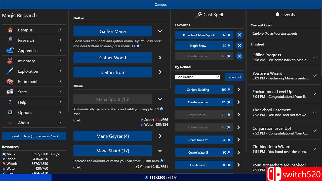Collapse the Gather Mana details chevron

160,31
